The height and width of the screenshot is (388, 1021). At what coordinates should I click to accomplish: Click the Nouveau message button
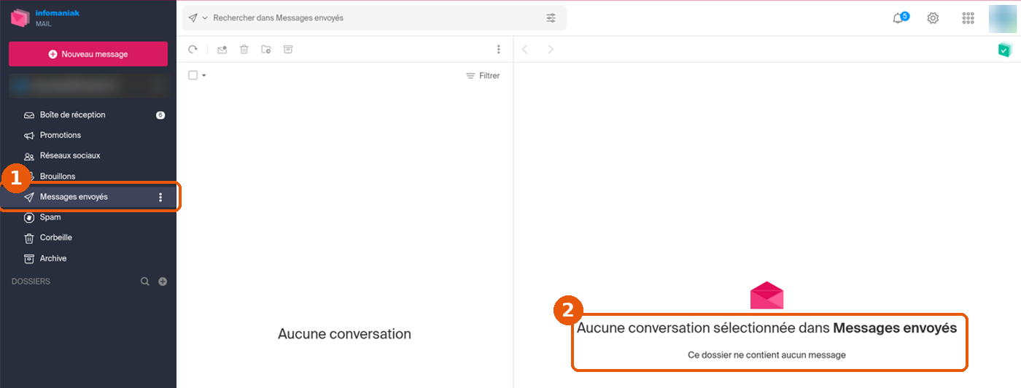click(x=88, y=54)
